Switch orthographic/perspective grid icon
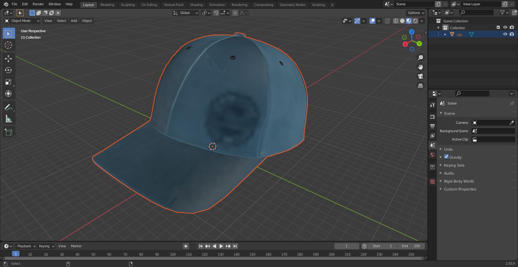The image size is (518, 267). pos(420,86)
